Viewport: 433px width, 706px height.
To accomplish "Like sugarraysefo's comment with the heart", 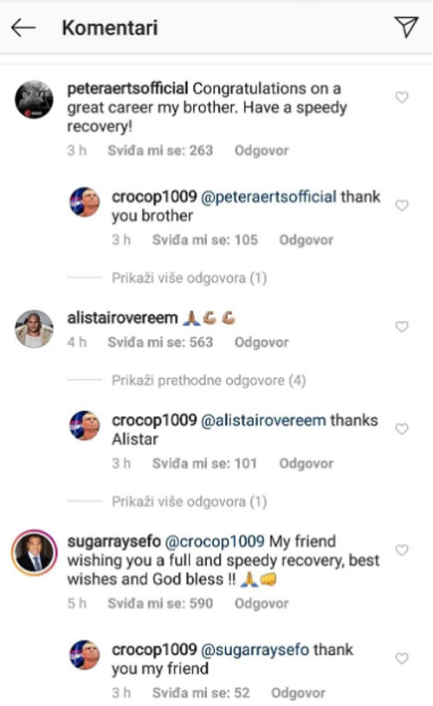I will [x=402, y=550].
